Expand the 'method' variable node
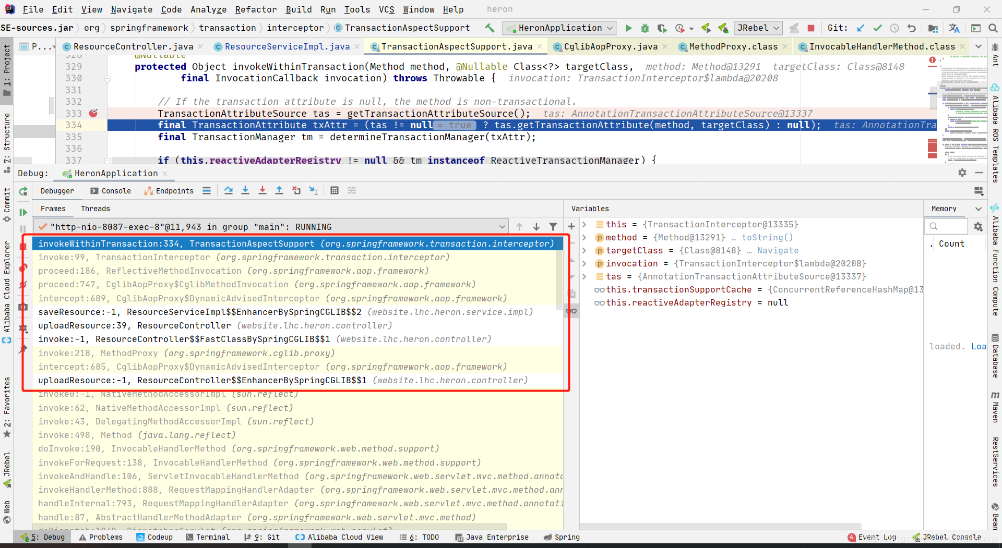Screen dimensions: 1002x548 pyautogui.click(x=585, y=237)
